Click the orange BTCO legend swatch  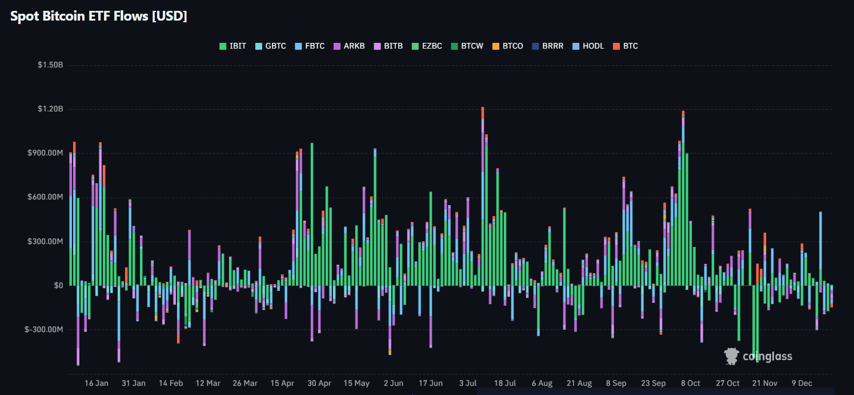pyautogui.click(x=495, y=46)
